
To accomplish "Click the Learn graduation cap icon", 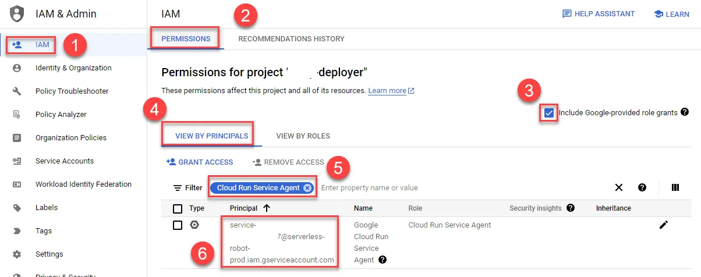I will point(658,14).
